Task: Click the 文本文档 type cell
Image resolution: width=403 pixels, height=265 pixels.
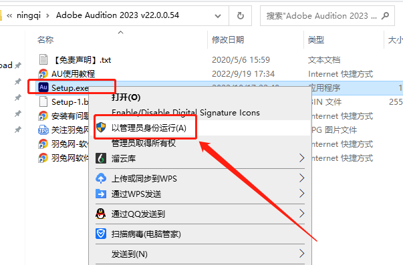Action: (324, 60)
